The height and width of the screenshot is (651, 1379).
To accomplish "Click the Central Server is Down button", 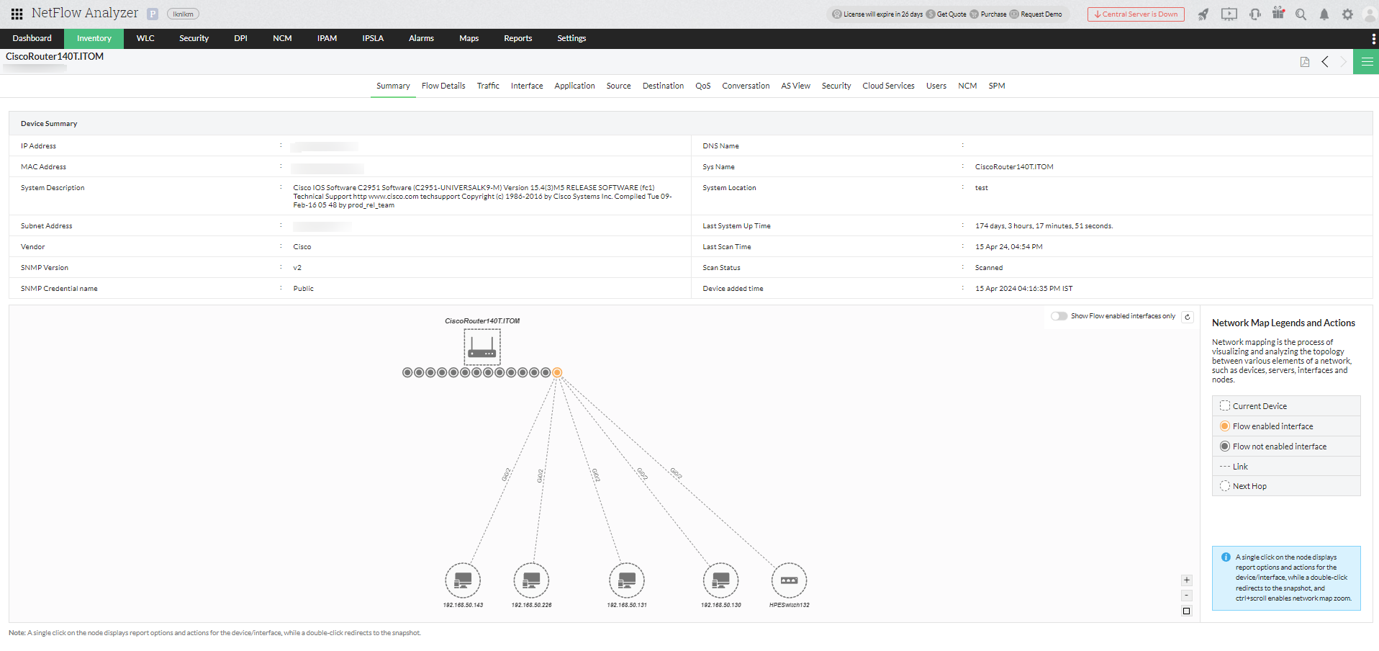I will click(1135, 14).
